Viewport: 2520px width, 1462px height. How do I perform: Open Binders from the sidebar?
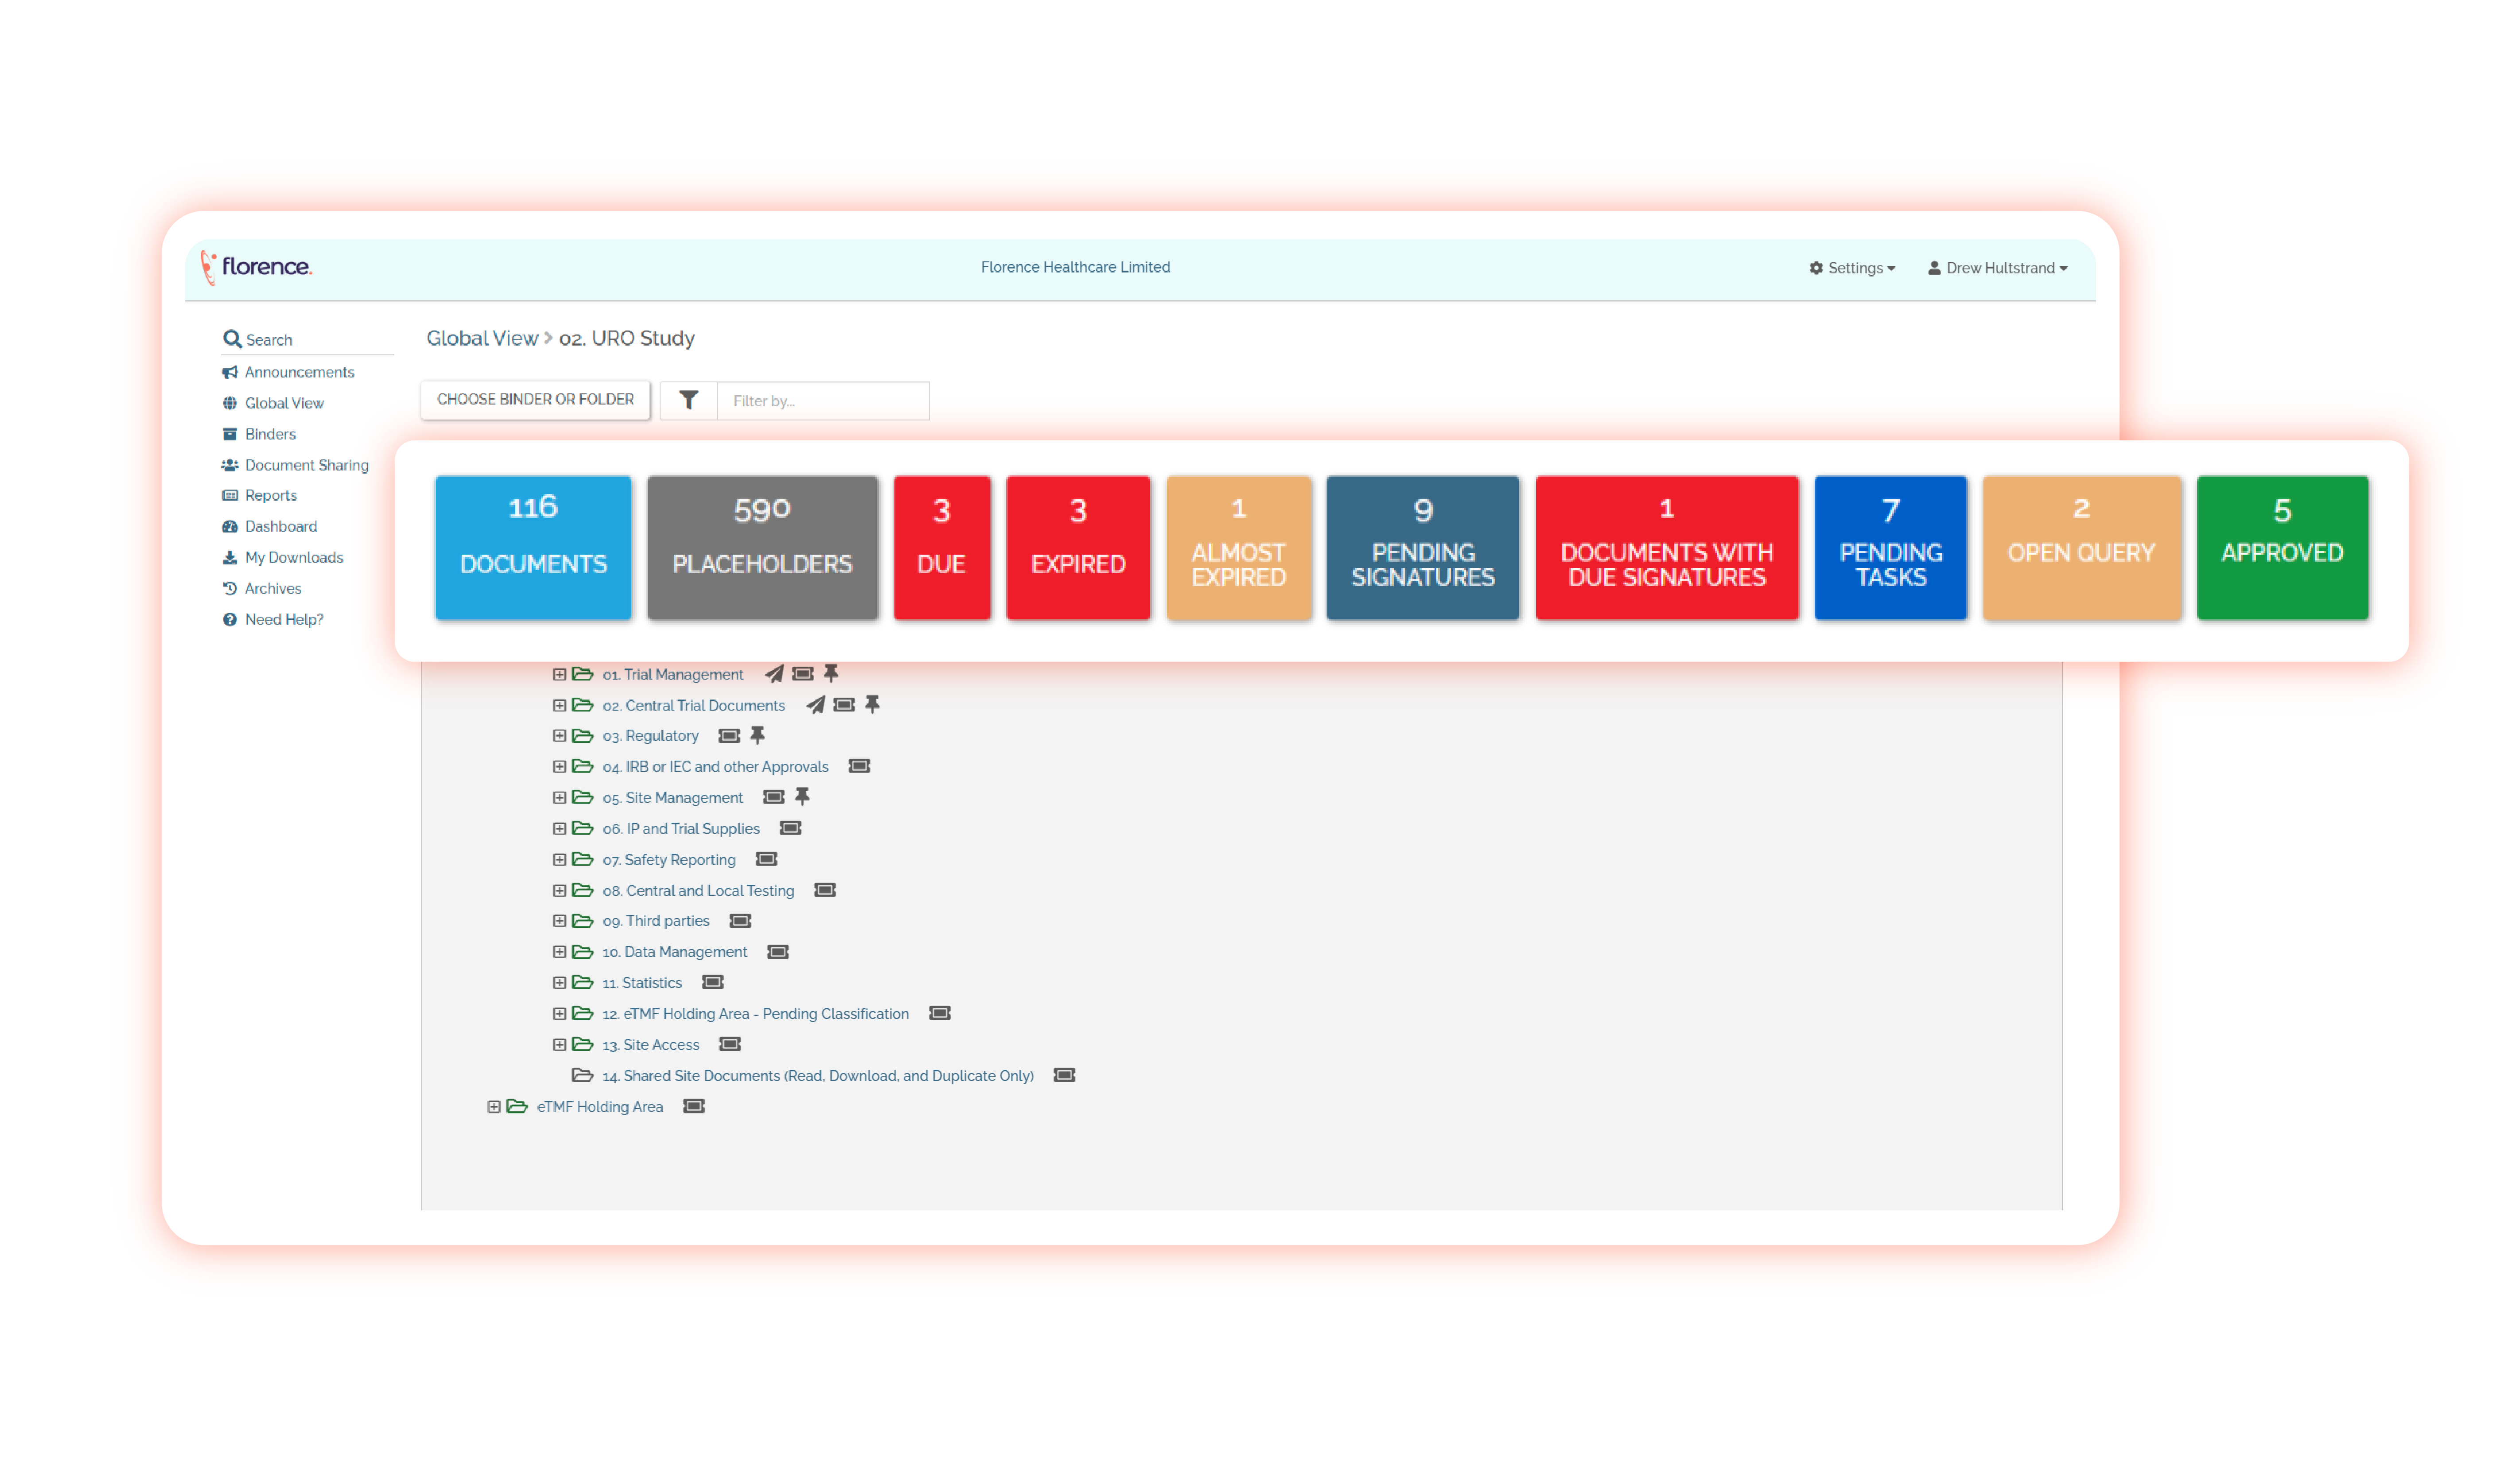[x=259, y=434]
